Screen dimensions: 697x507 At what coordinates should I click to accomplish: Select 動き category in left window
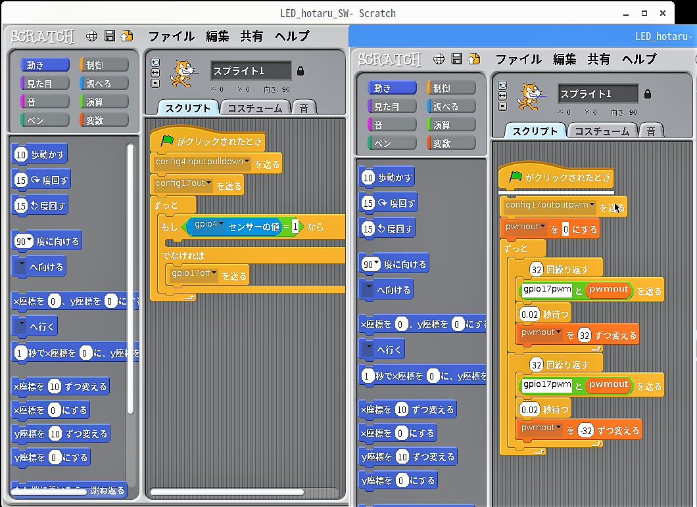click(45, 65)
